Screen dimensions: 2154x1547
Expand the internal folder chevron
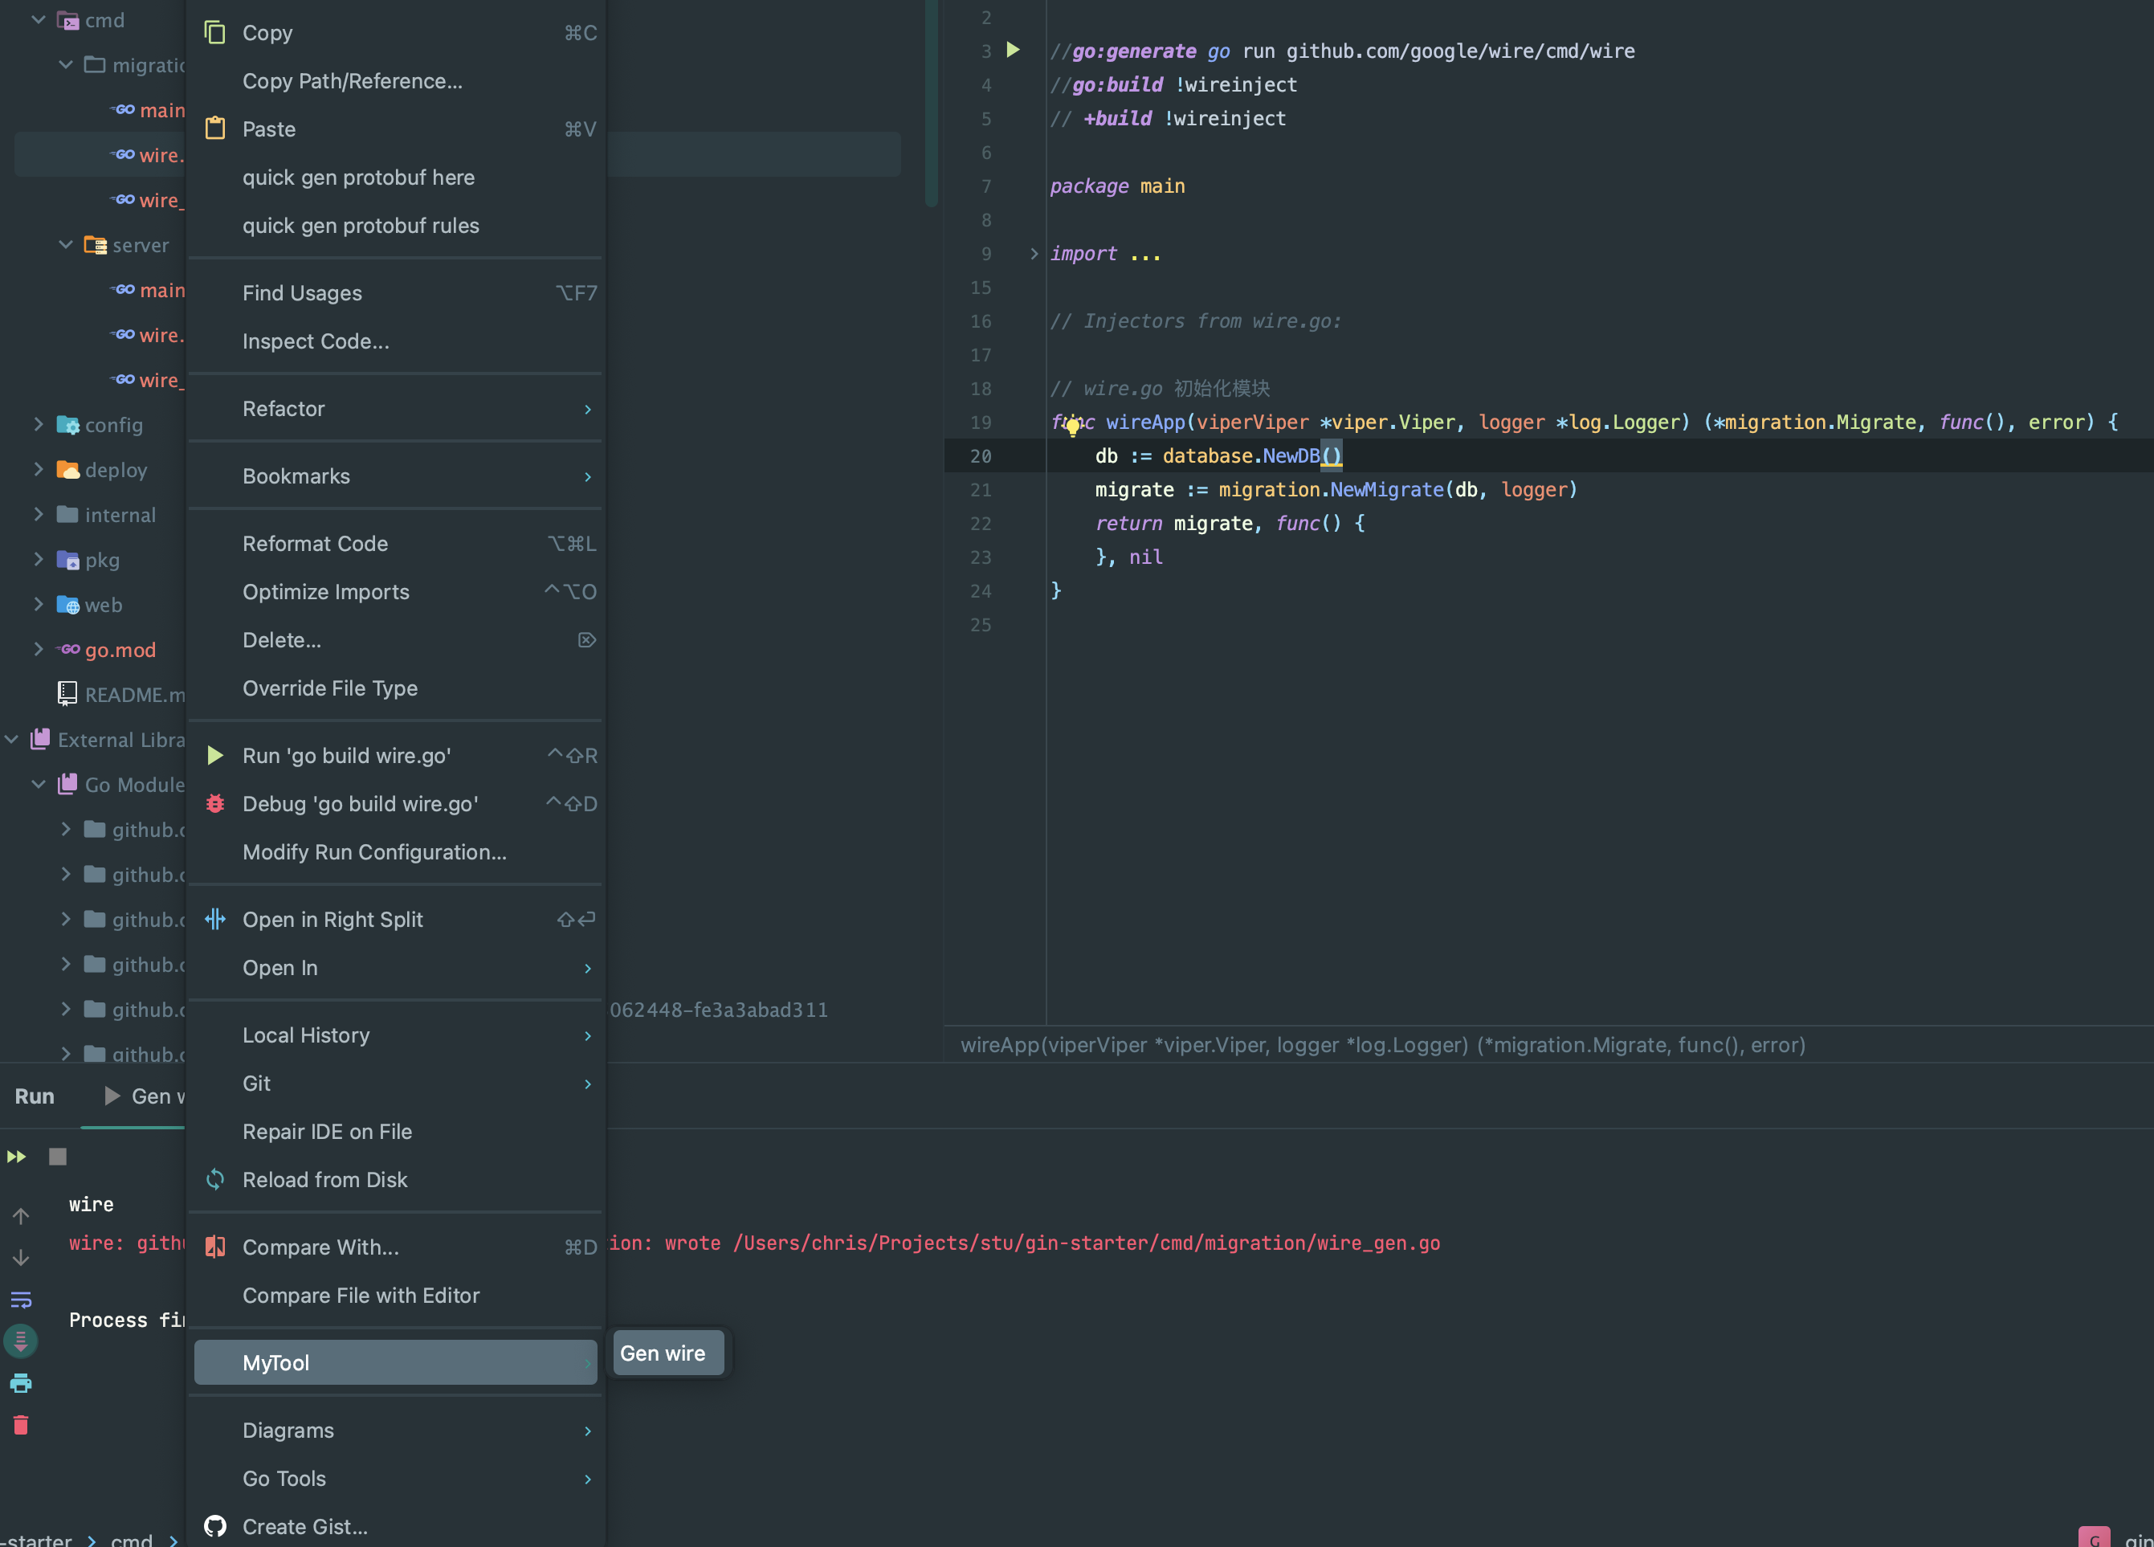pos(39,514)
